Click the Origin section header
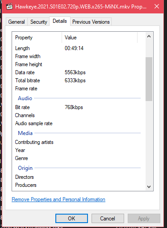The image size is (167, 228). (25, 168)
